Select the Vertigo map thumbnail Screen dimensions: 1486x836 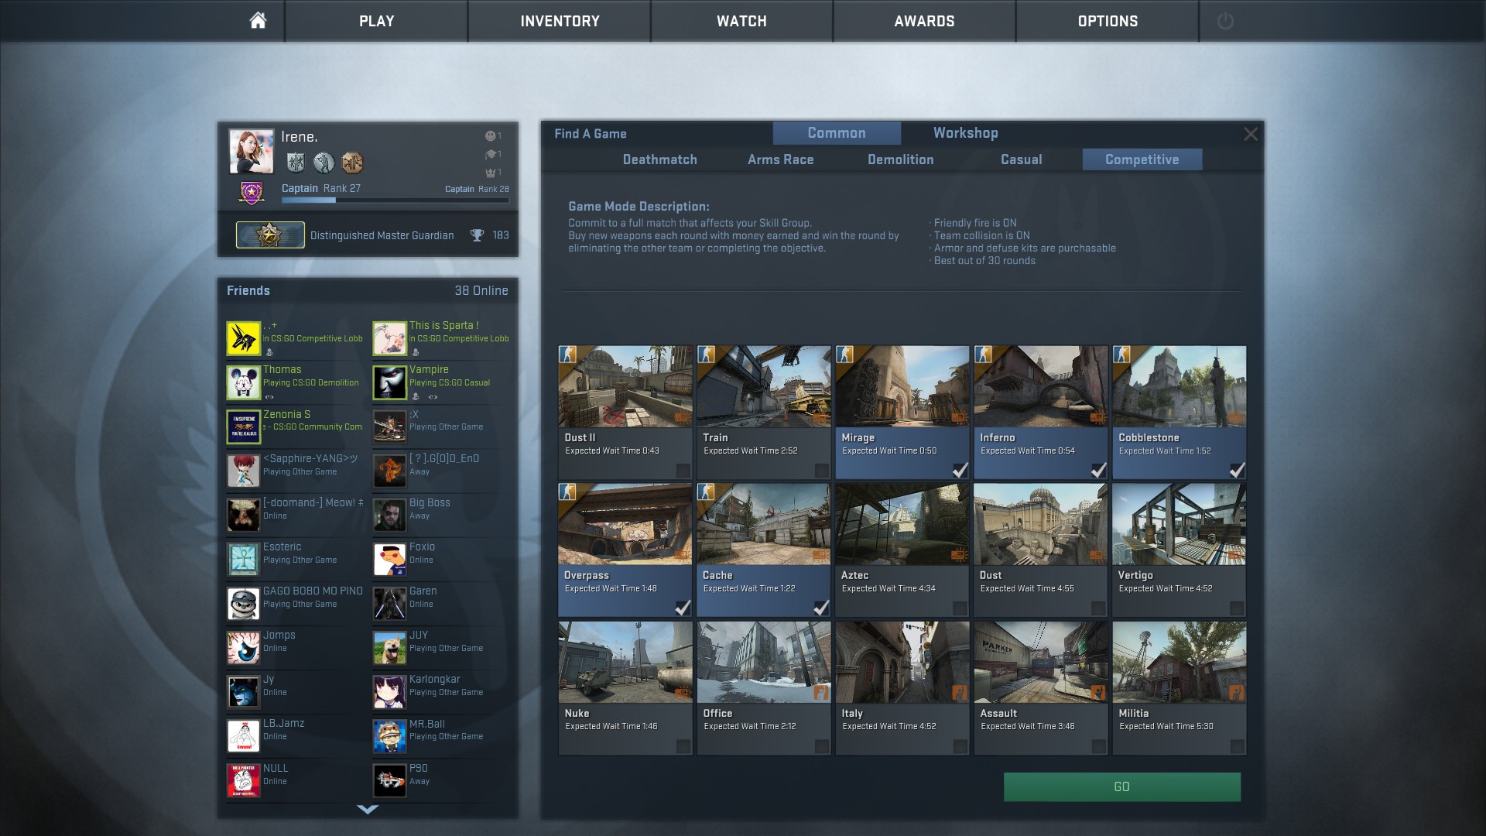coord(1179,525)
